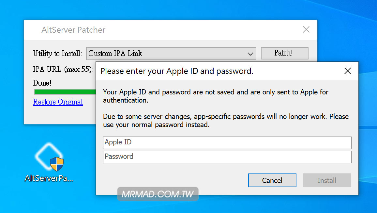The image size is (377, 213).
Task: Click the app-specific passwords notice text
Action: [226, 121]
